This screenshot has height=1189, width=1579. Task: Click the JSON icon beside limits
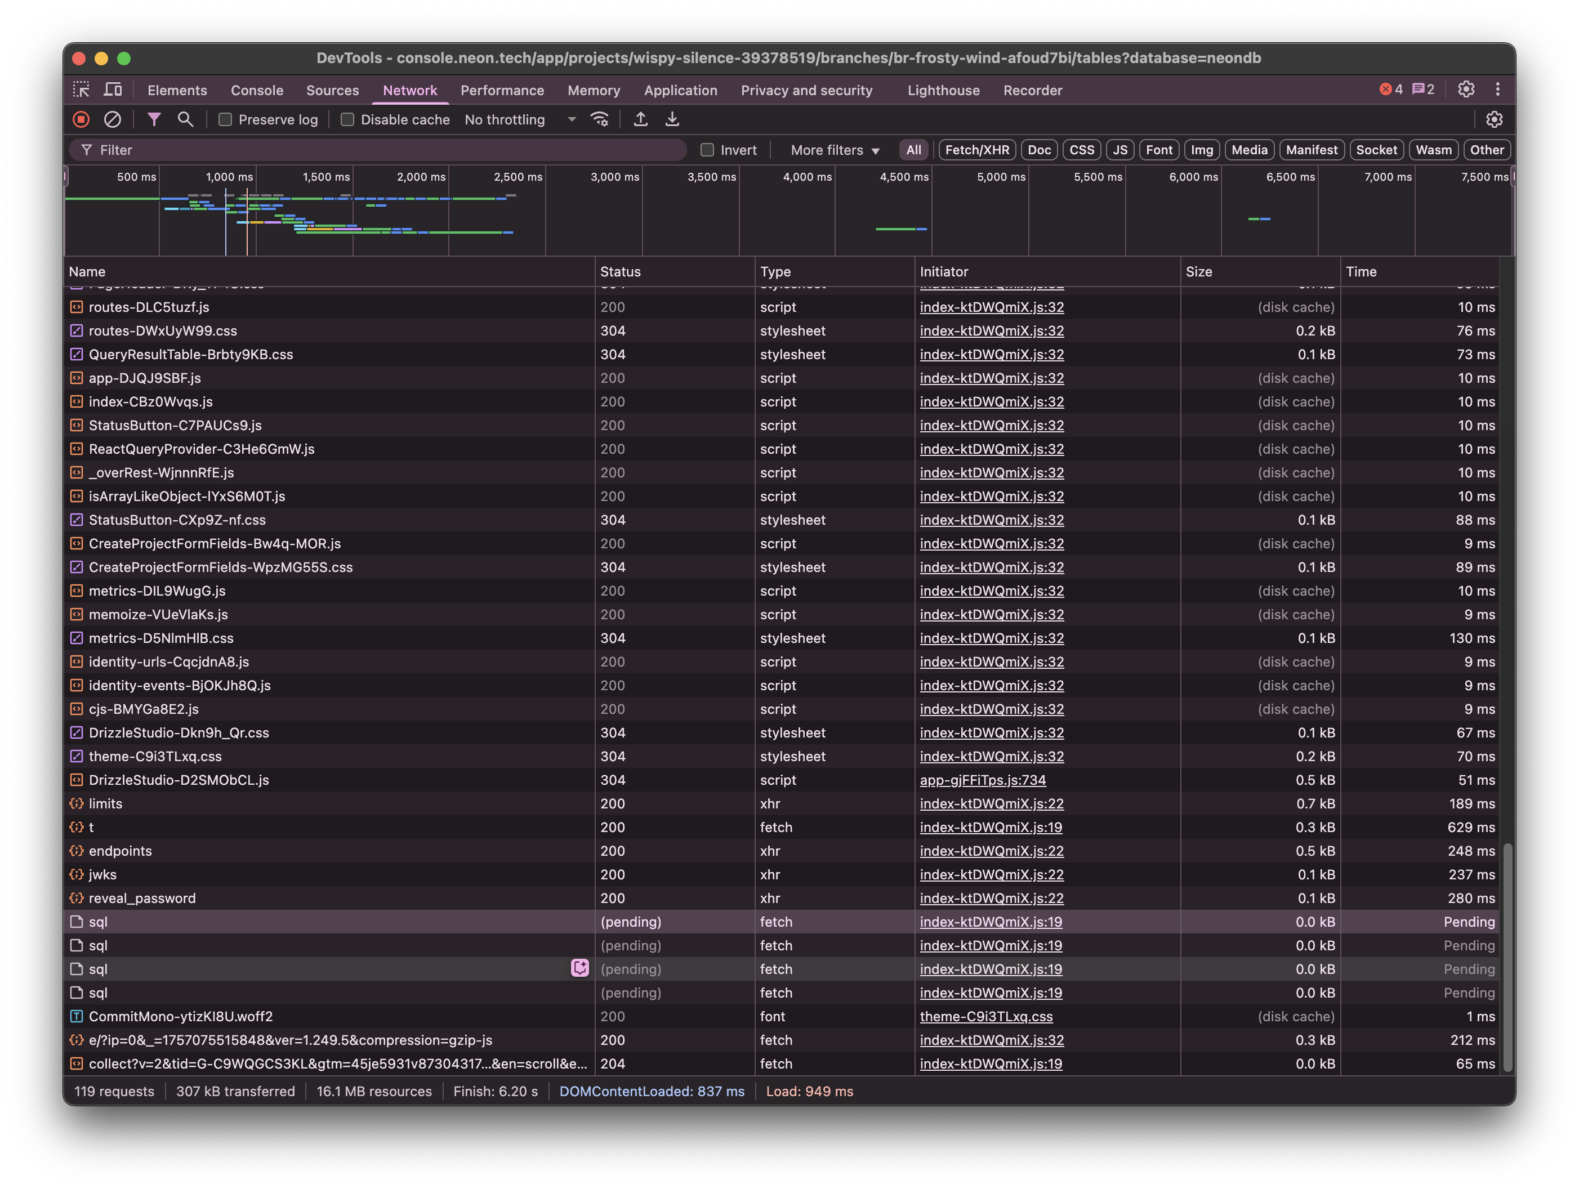[x=77, y=803]
